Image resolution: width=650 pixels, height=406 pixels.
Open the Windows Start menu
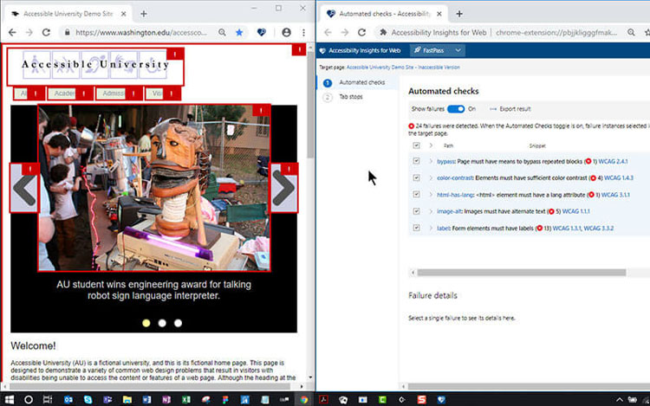8,399
